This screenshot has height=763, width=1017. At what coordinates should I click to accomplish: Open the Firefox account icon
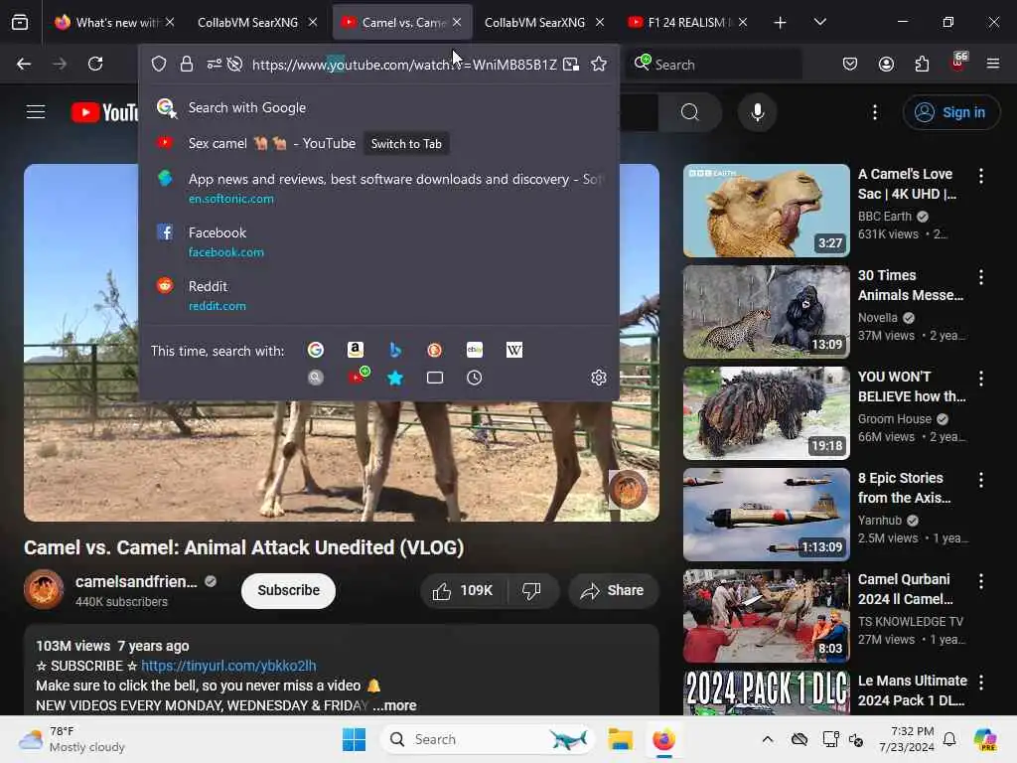pyautogui.click(x=886, y=64)
